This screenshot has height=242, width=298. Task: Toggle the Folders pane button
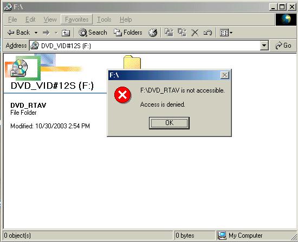pos(128,32)
